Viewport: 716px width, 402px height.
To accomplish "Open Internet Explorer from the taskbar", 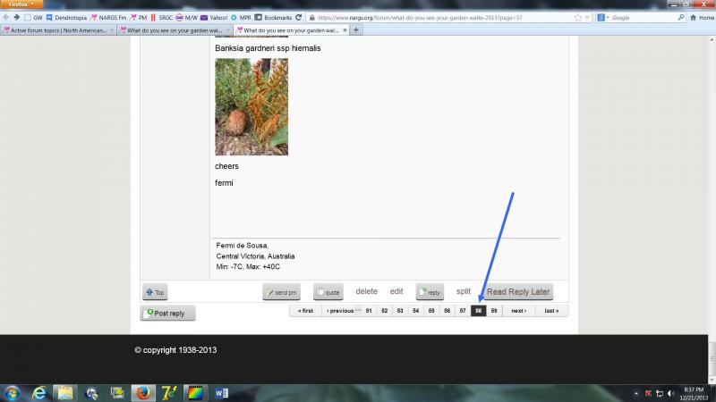I will [39, 392].
